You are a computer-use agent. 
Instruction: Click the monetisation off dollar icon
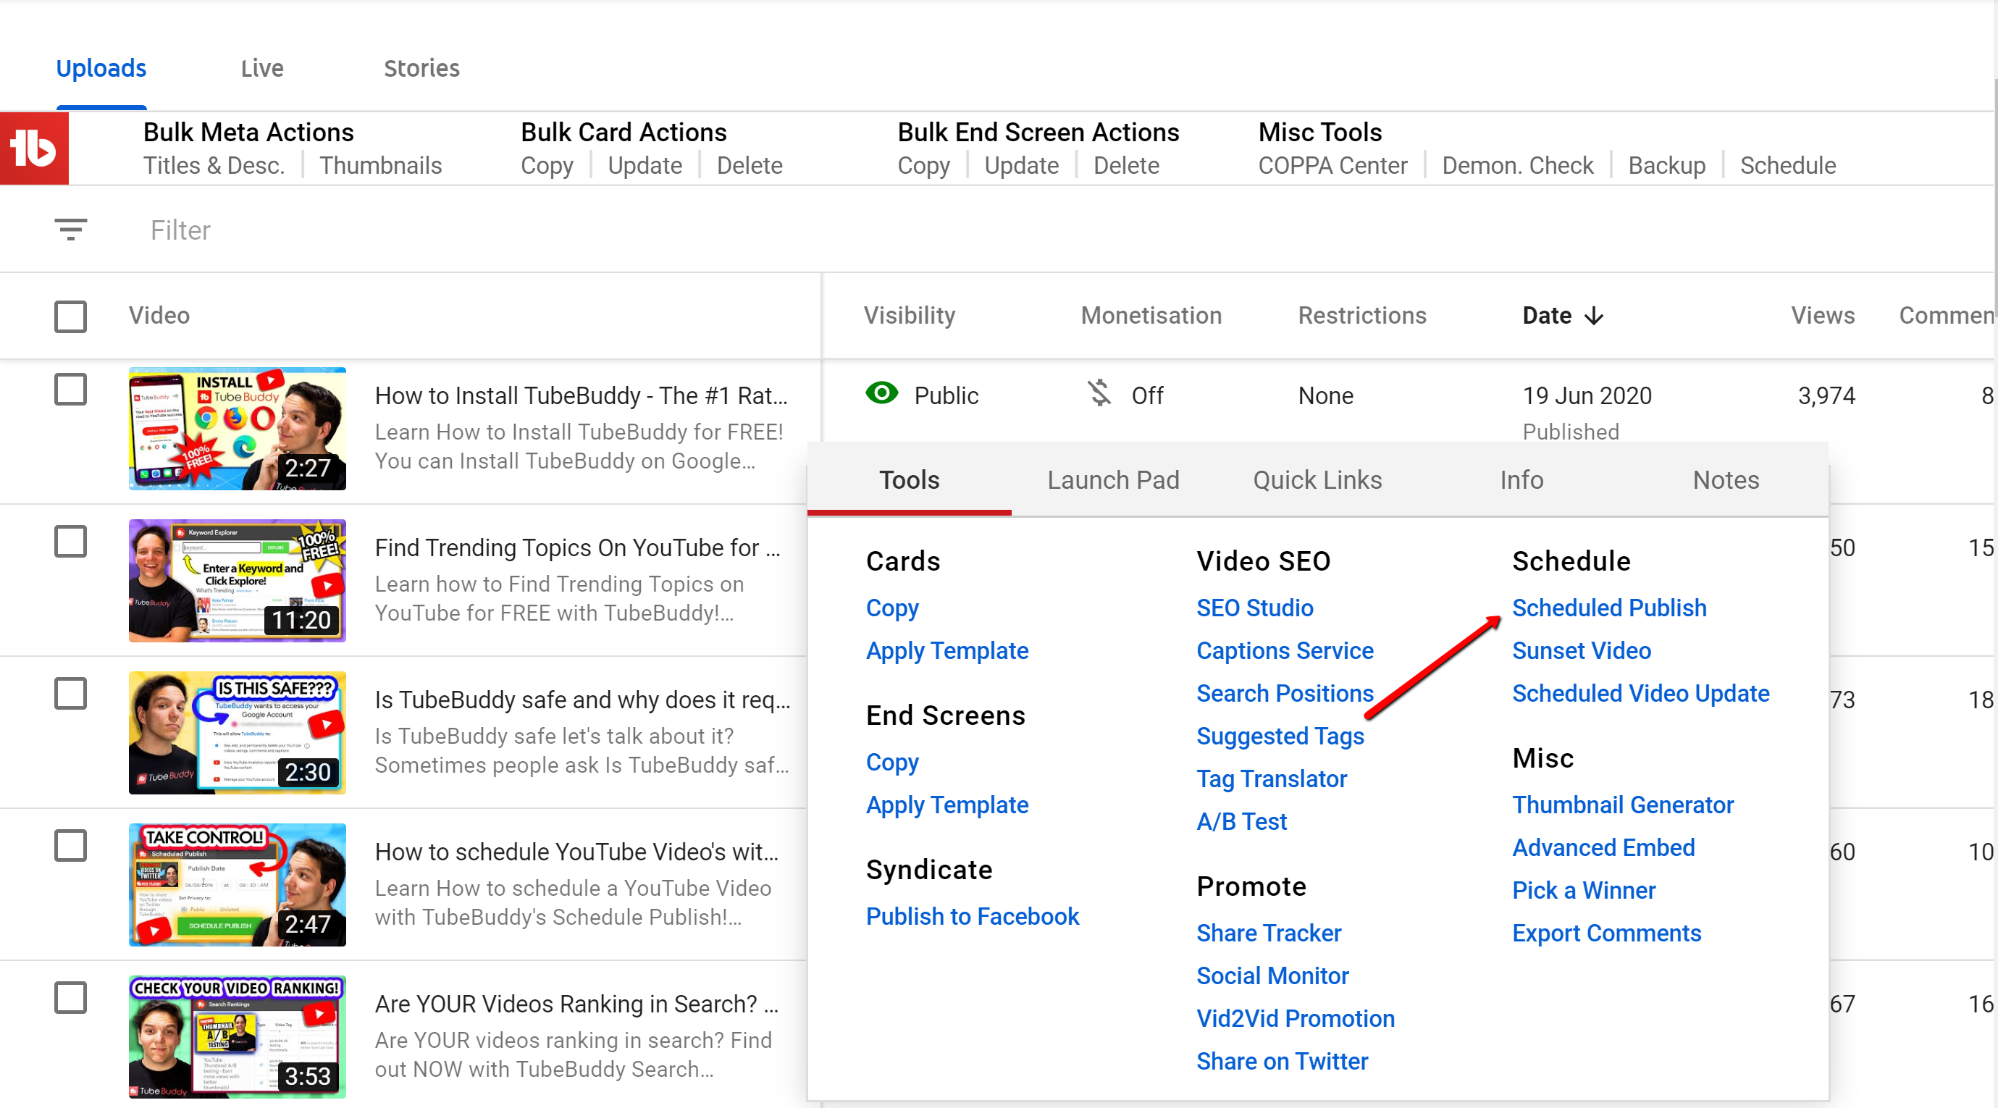tap(1099, 394)
